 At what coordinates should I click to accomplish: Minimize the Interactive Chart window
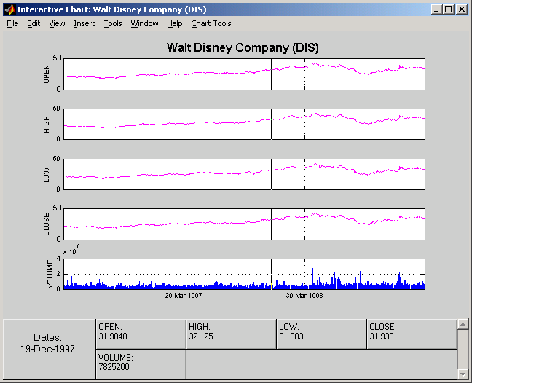436,9
